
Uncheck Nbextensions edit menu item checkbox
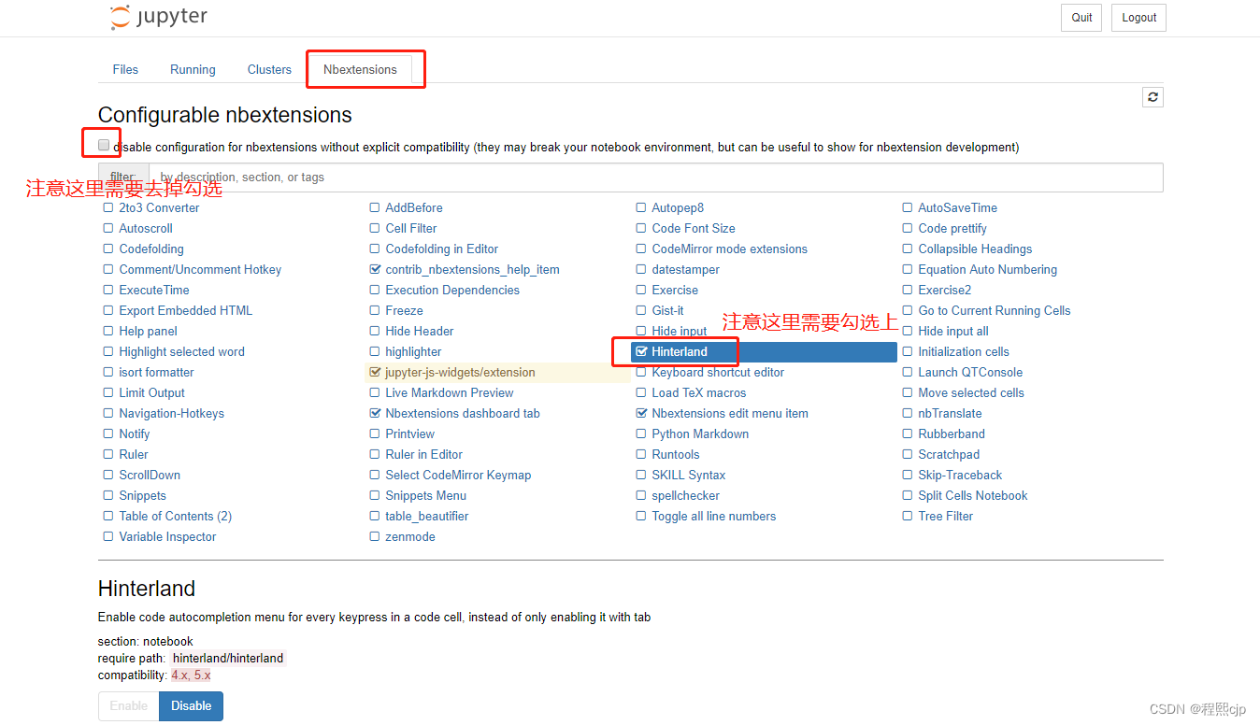[x=641, y=413]
